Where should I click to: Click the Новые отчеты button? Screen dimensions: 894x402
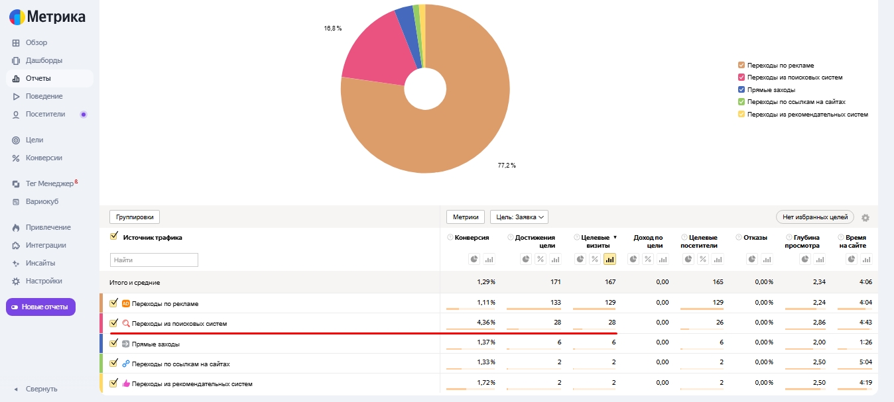point(41,307)
